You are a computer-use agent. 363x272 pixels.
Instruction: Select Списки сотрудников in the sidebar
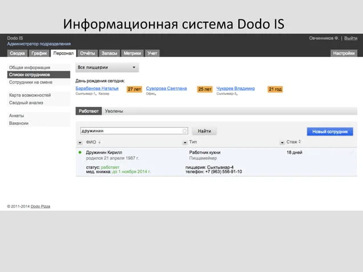(39, 75)
